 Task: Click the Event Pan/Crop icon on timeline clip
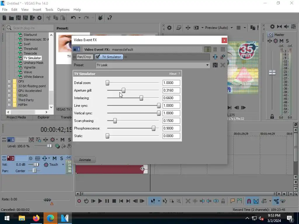coord(142,169)
